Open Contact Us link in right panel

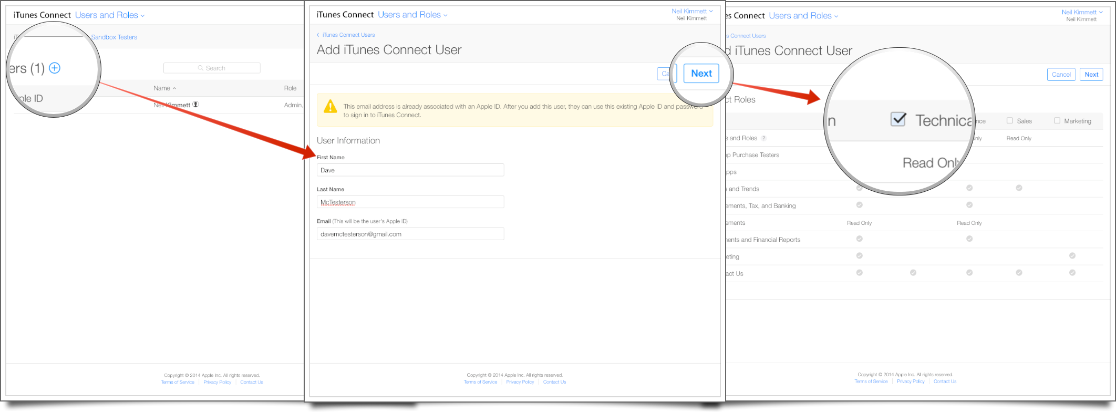click(x=945, y=382)
